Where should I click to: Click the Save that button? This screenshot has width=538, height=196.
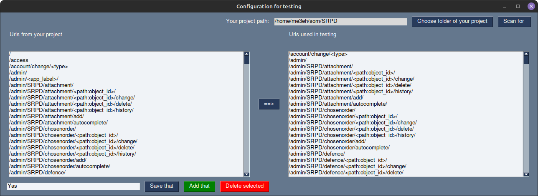(x=162, y=186)
